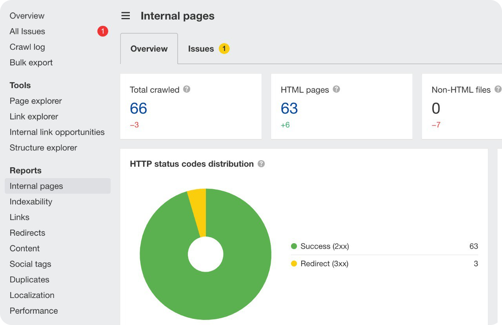
Task: Open the Redirects report
Action: tap(27, 233)
